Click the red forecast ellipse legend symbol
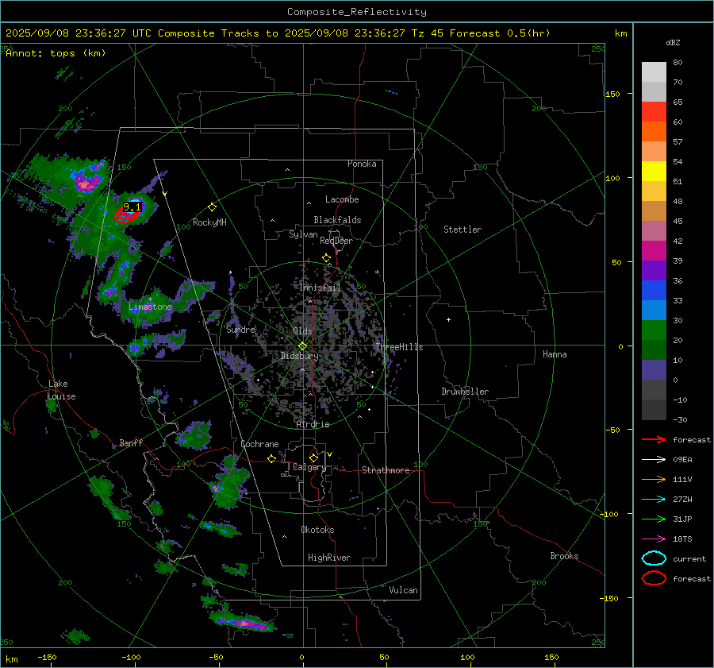This screenshot has width=714, height=668. tap(654, 578)
